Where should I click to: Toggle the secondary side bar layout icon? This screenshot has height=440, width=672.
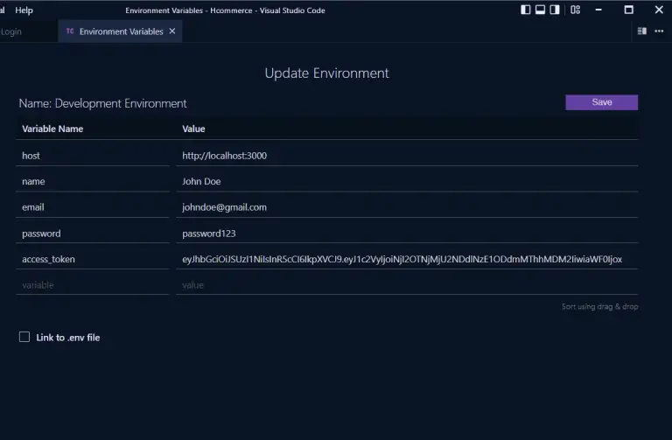click(x=556, y=10)
